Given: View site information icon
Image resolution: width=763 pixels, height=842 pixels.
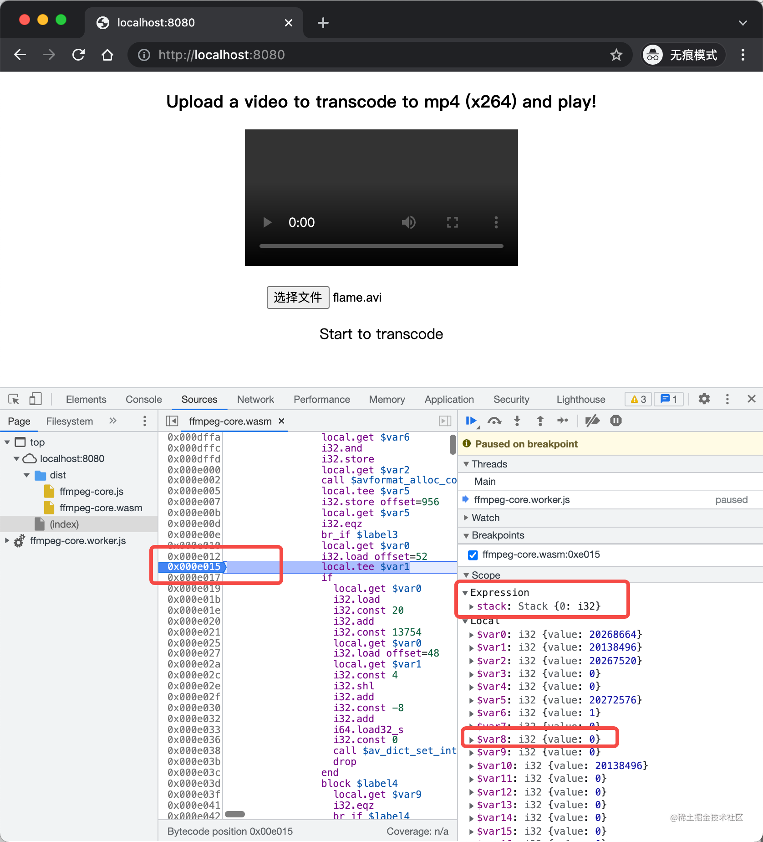Looking at the screenshot, I should point(144,55).
